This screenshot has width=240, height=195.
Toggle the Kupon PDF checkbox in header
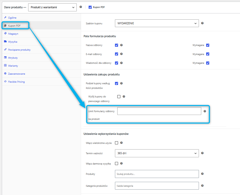pyautogui.click(x=90, y=7)
